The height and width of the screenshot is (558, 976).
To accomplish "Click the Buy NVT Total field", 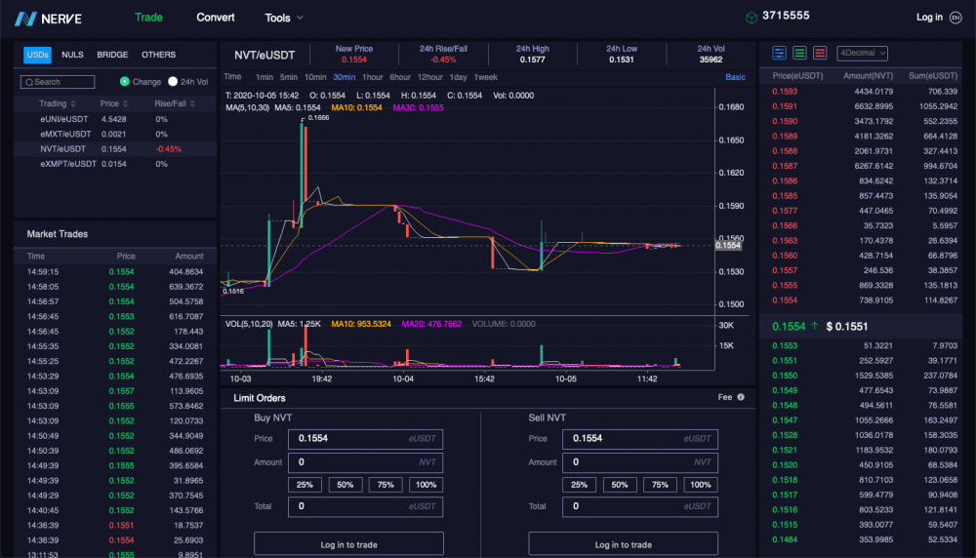I will pyautogui.click(x=365, y=506).
